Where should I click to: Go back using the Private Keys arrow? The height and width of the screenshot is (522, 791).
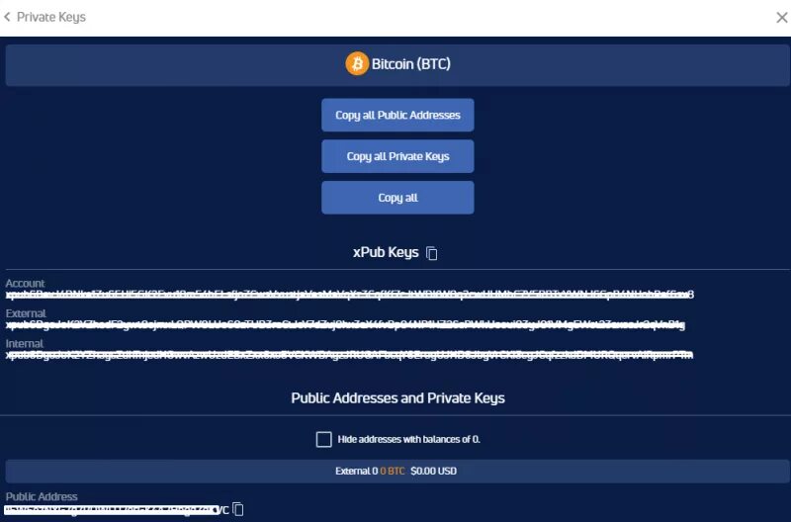tap(7, 17)
